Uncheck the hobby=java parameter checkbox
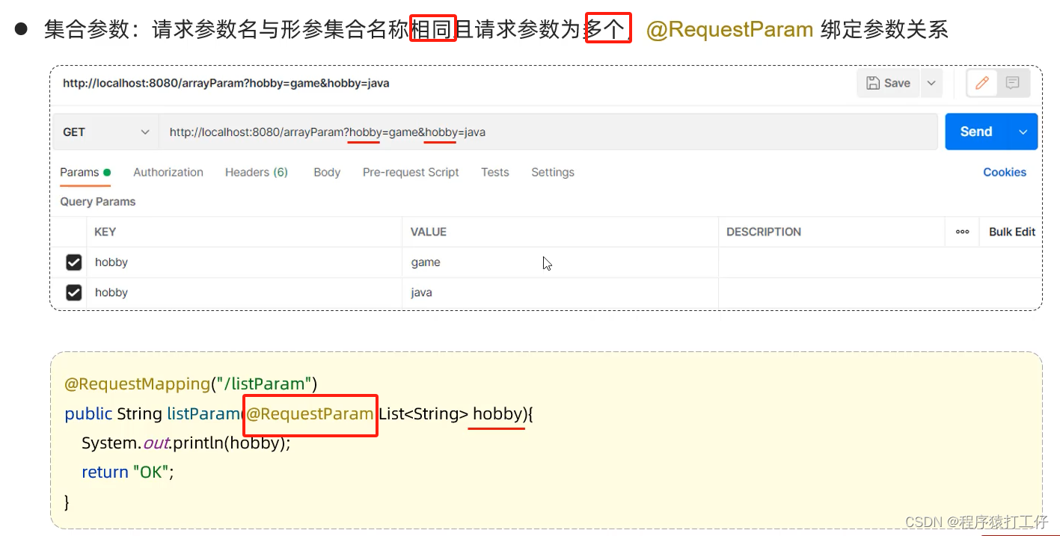The width and height of the screenshot is (1060, 536). pos(73,292)
